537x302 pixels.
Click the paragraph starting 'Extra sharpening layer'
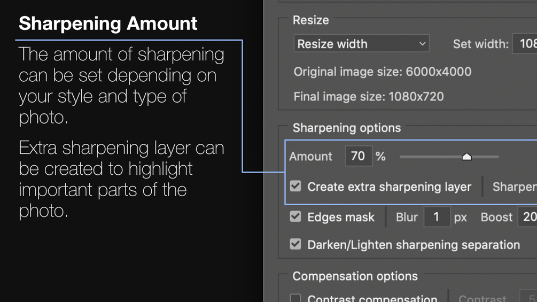tap(121, 179)
